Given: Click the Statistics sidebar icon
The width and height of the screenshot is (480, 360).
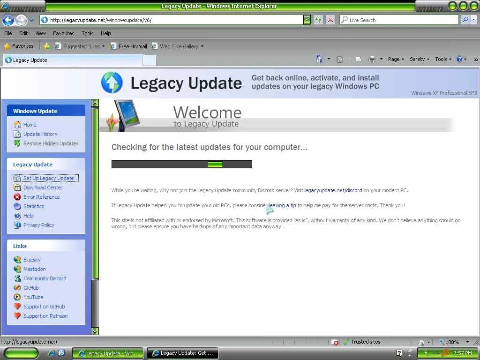Looking at the screenshot, I should click(17, 206).
